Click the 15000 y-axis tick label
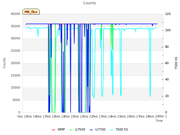This screenshot has height=135, width=180. (x=15, y=75)
